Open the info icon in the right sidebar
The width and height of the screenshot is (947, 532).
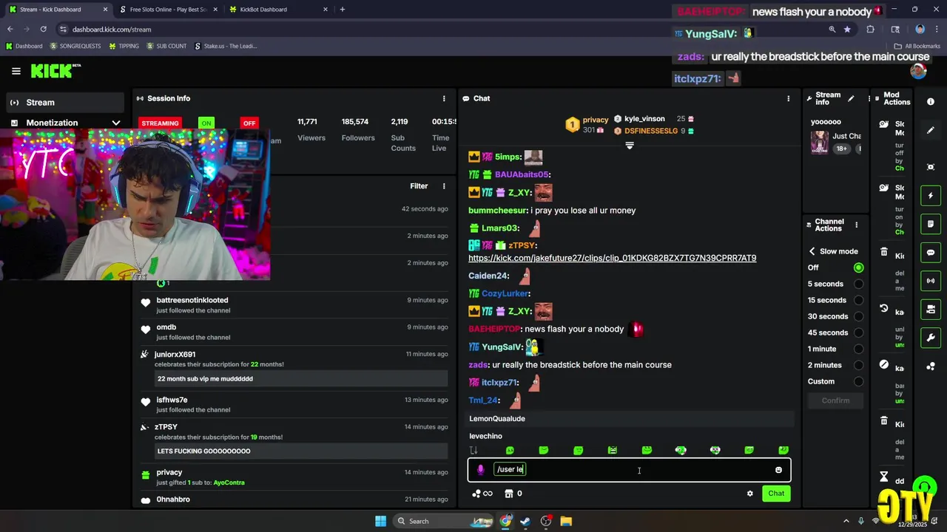point(931,102)
